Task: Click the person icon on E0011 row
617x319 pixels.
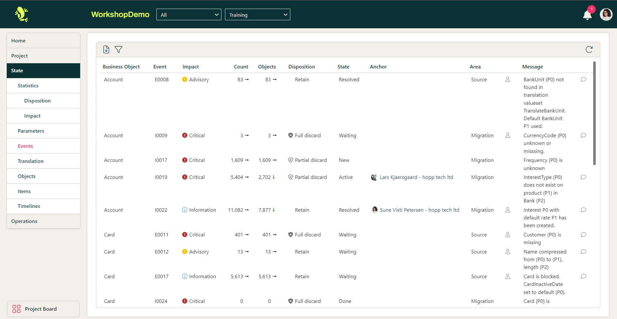Action: [x=508, y=235]
